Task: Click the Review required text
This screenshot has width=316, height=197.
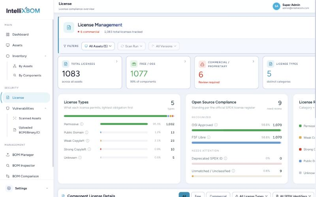Action: (x=209, y=82)
